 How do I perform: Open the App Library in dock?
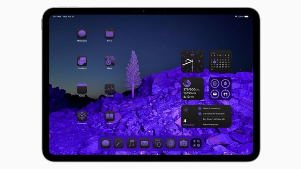pos(196,144)
